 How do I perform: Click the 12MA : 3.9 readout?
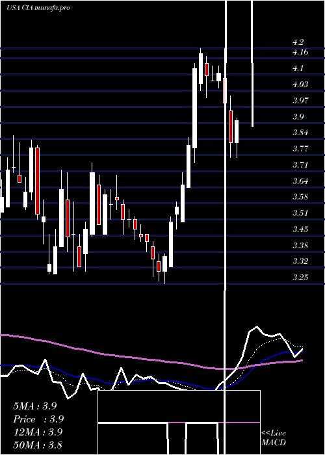[38, 432]
